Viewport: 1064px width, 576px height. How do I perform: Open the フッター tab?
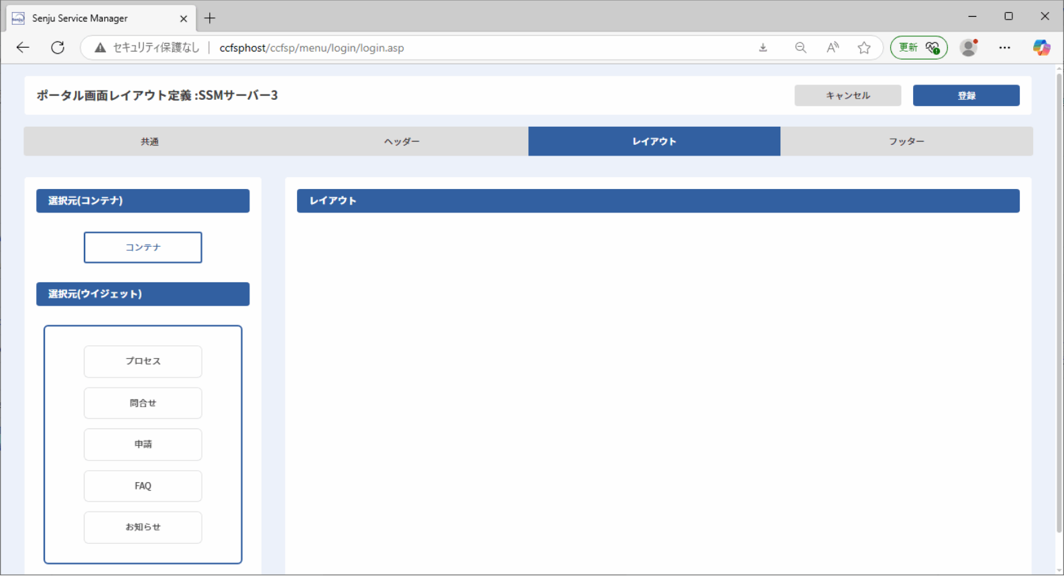click(x=906, y=141)
